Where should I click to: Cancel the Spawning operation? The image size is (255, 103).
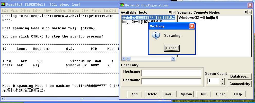(172, 48)
